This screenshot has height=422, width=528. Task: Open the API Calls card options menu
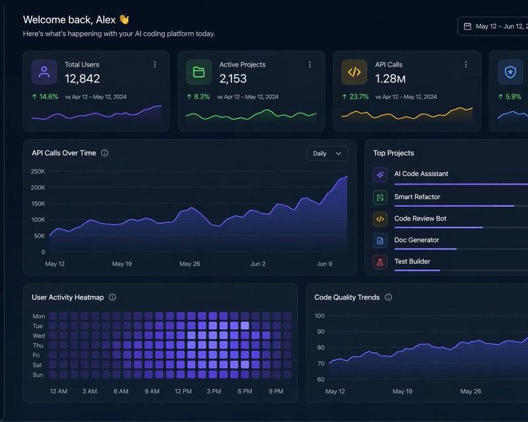[x=466, y=64]
